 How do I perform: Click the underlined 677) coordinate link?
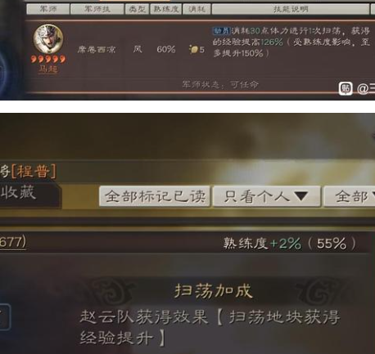point(13,242)
